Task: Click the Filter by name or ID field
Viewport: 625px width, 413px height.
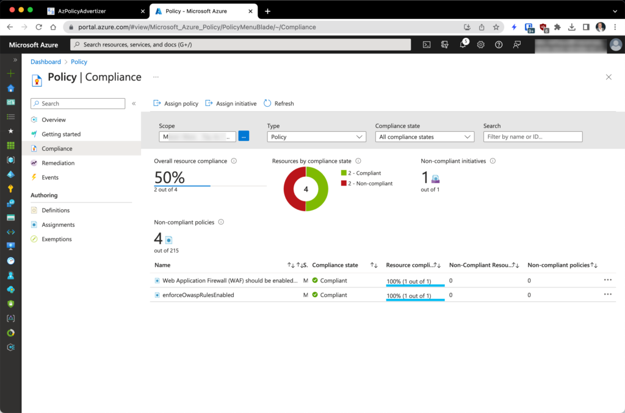Action: 533,136
